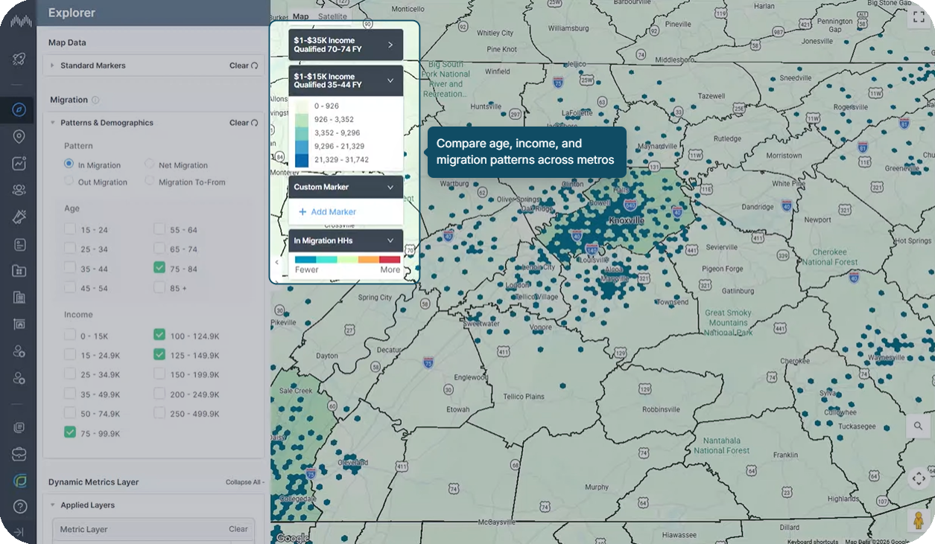This screenshot has width=935, height=544.
Task: Open the rocket launch icon in sidebar
Action: (19, 59)
